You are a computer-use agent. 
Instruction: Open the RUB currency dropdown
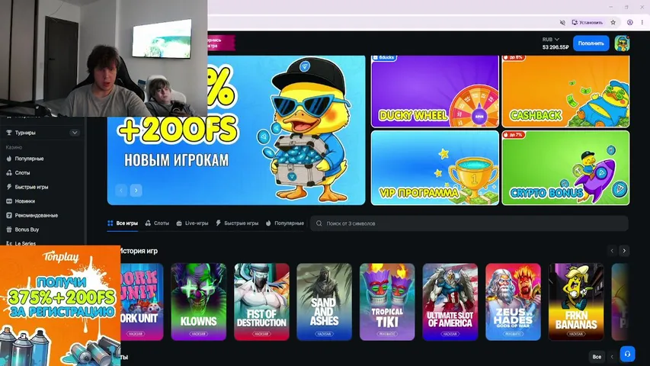[x=551, y=40]
